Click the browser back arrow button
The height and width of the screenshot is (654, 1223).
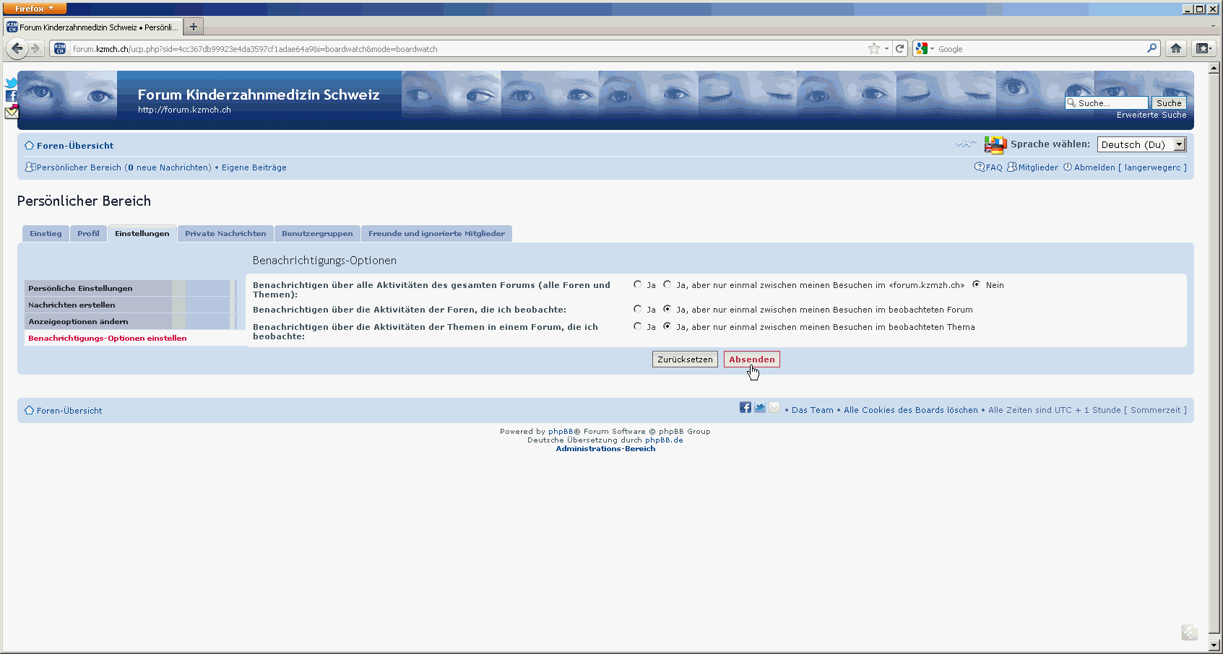point(17,48)
